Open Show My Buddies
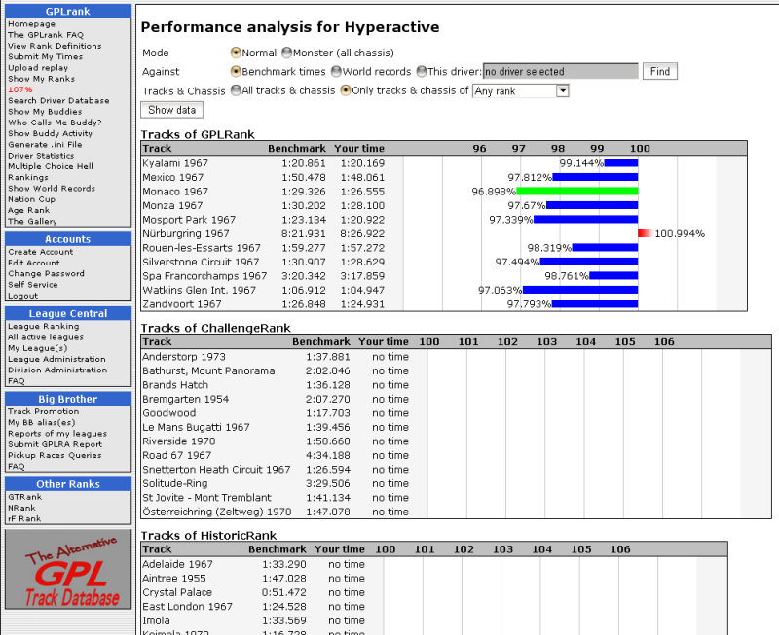This screenshot has width=779, height=635. 45,112
